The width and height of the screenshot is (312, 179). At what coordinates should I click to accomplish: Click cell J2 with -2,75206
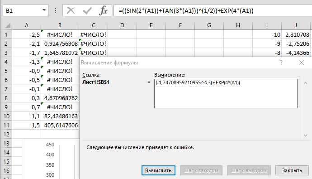coord(296,44)
